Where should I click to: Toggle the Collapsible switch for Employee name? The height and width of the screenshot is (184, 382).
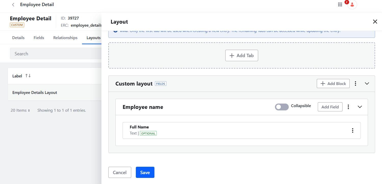pos(282,107)
